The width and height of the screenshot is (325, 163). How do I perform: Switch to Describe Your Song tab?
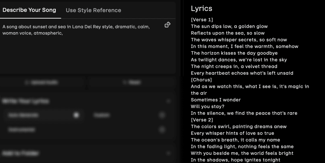[29, 10]
